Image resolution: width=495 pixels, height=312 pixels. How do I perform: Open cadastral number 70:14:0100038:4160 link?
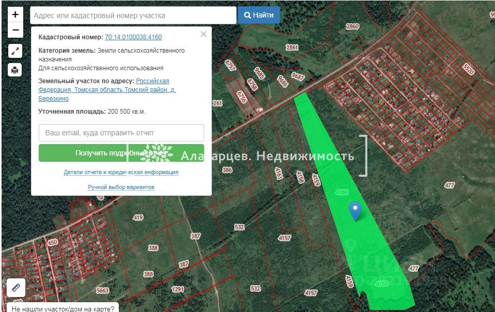point(133,37)
